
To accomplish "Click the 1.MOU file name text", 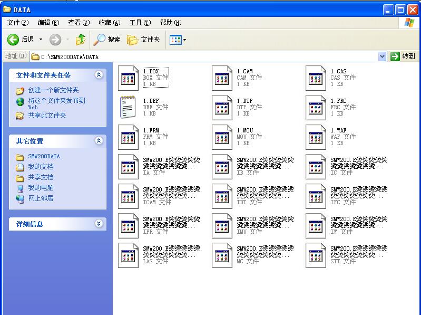I will pos(245,130).
